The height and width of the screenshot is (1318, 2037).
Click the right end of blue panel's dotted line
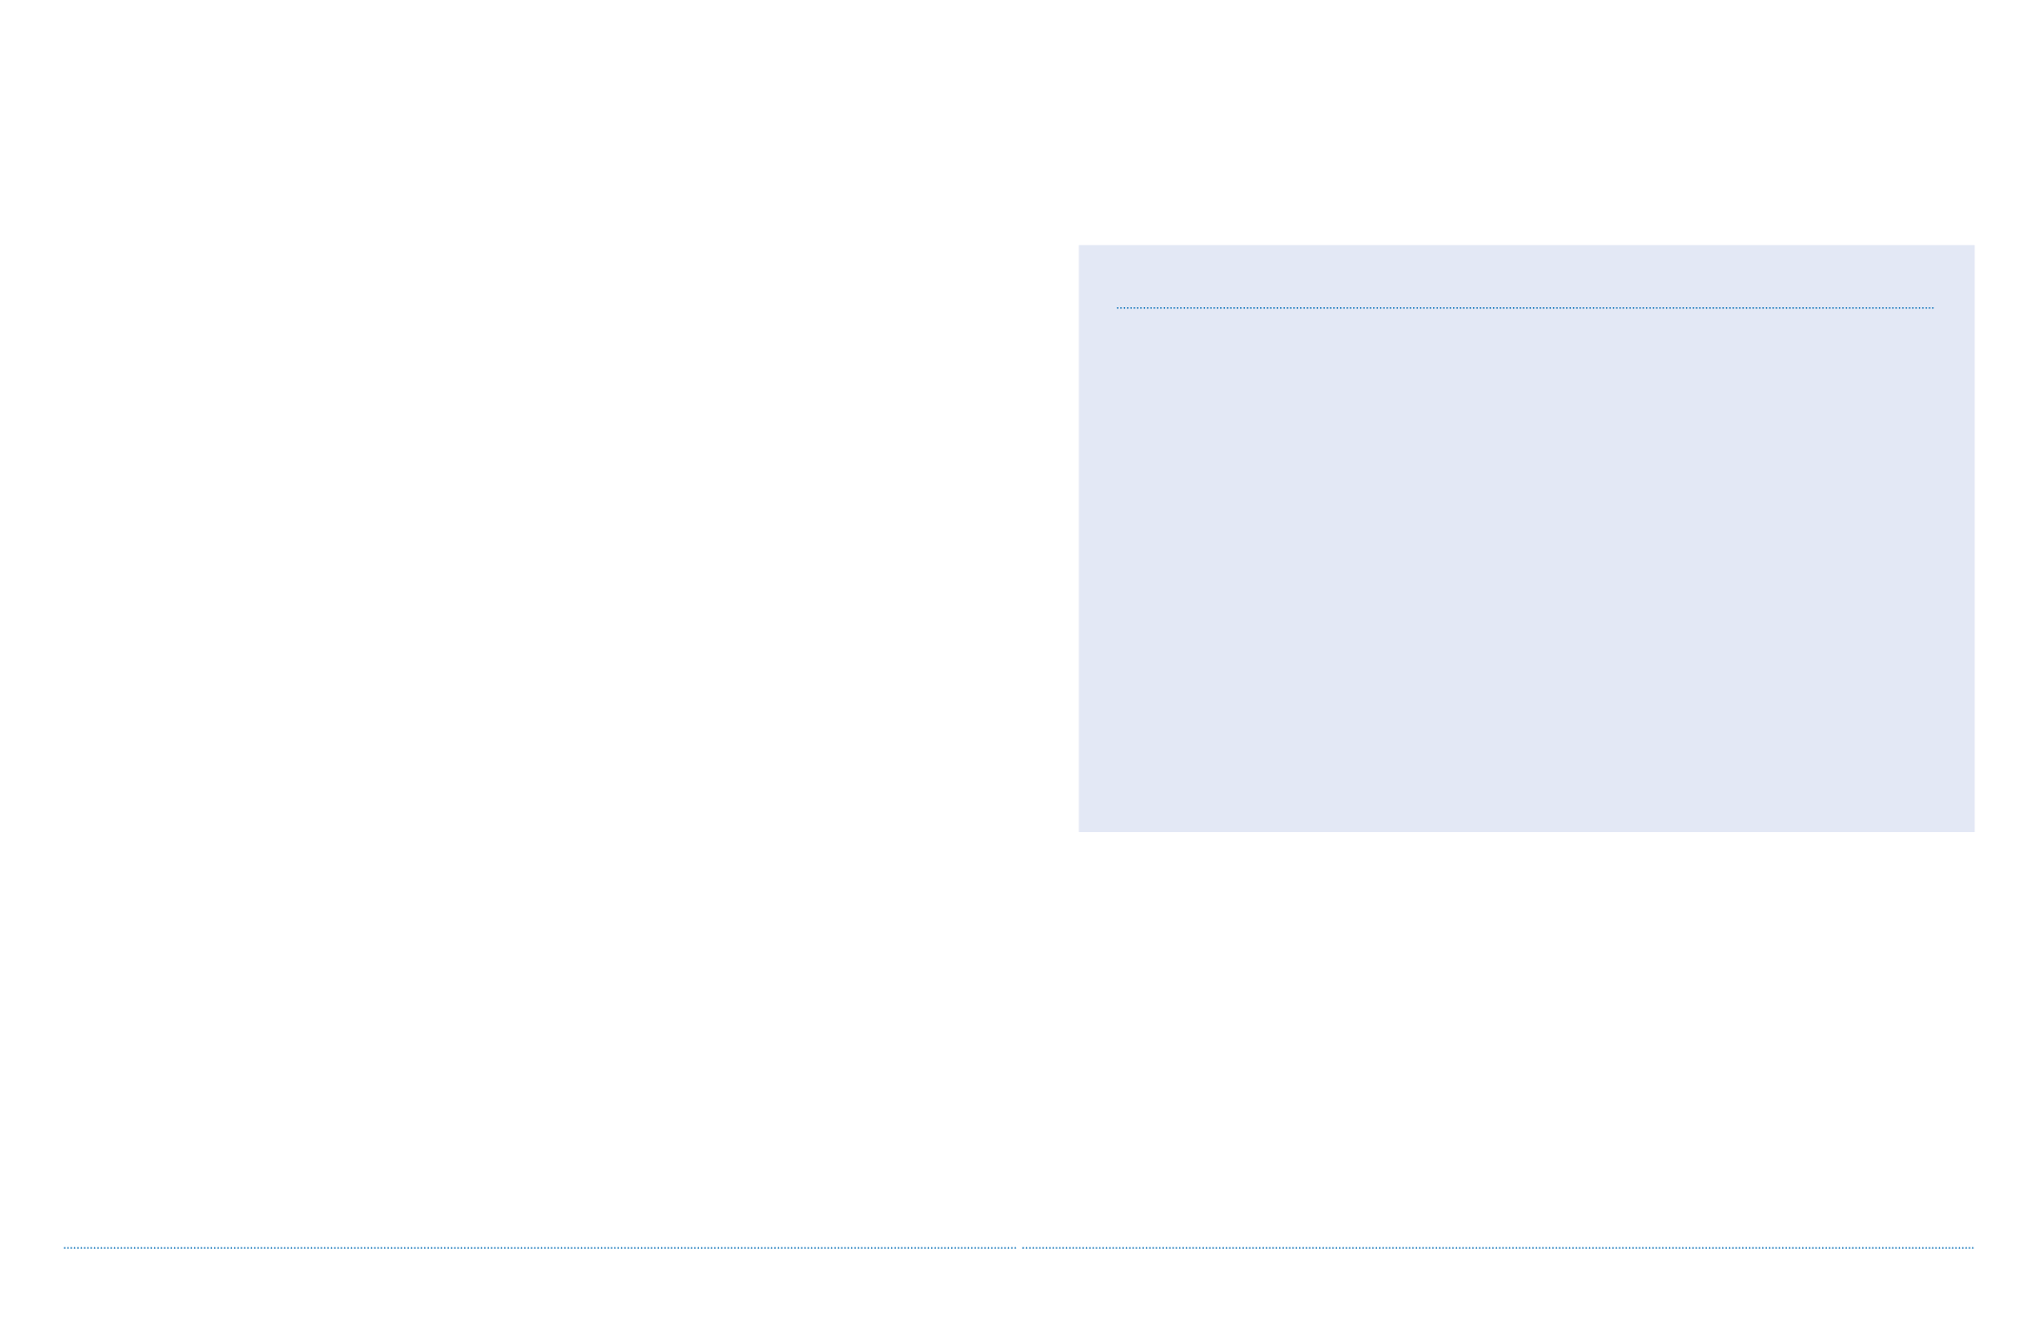[x=1930, y=308]
